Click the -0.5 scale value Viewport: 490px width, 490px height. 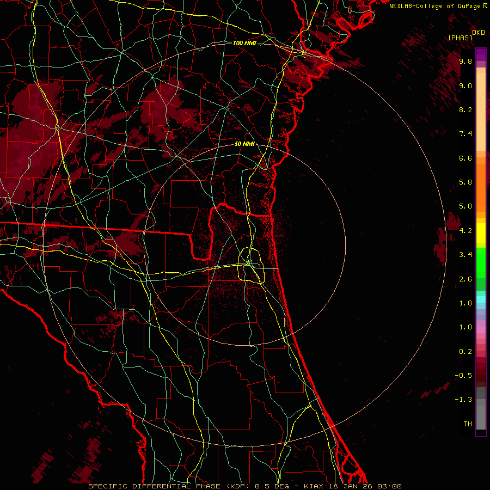(464, 376)
